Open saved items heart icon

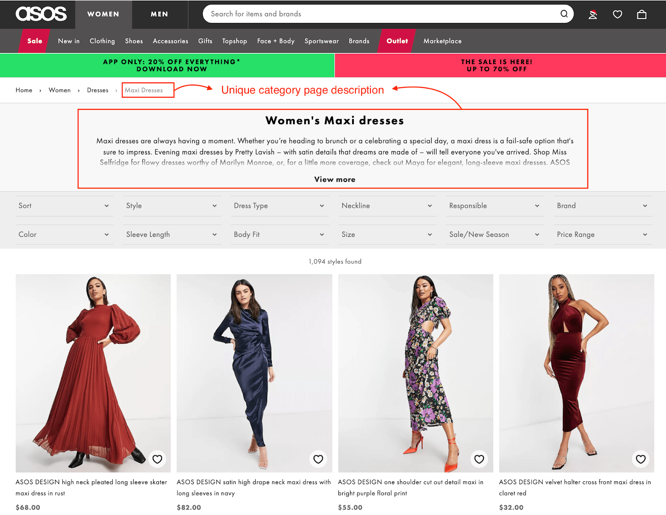click(x=617, y=15)
